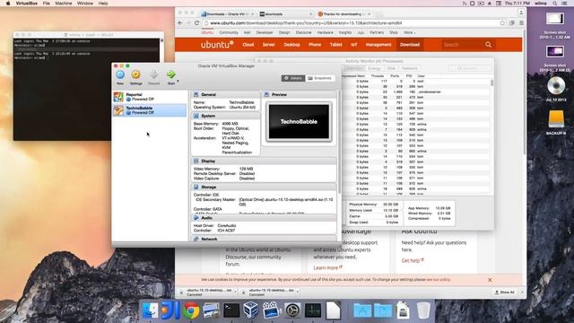Click the Audio section header icon
This screenshot has height=323, width=574.
196,217
